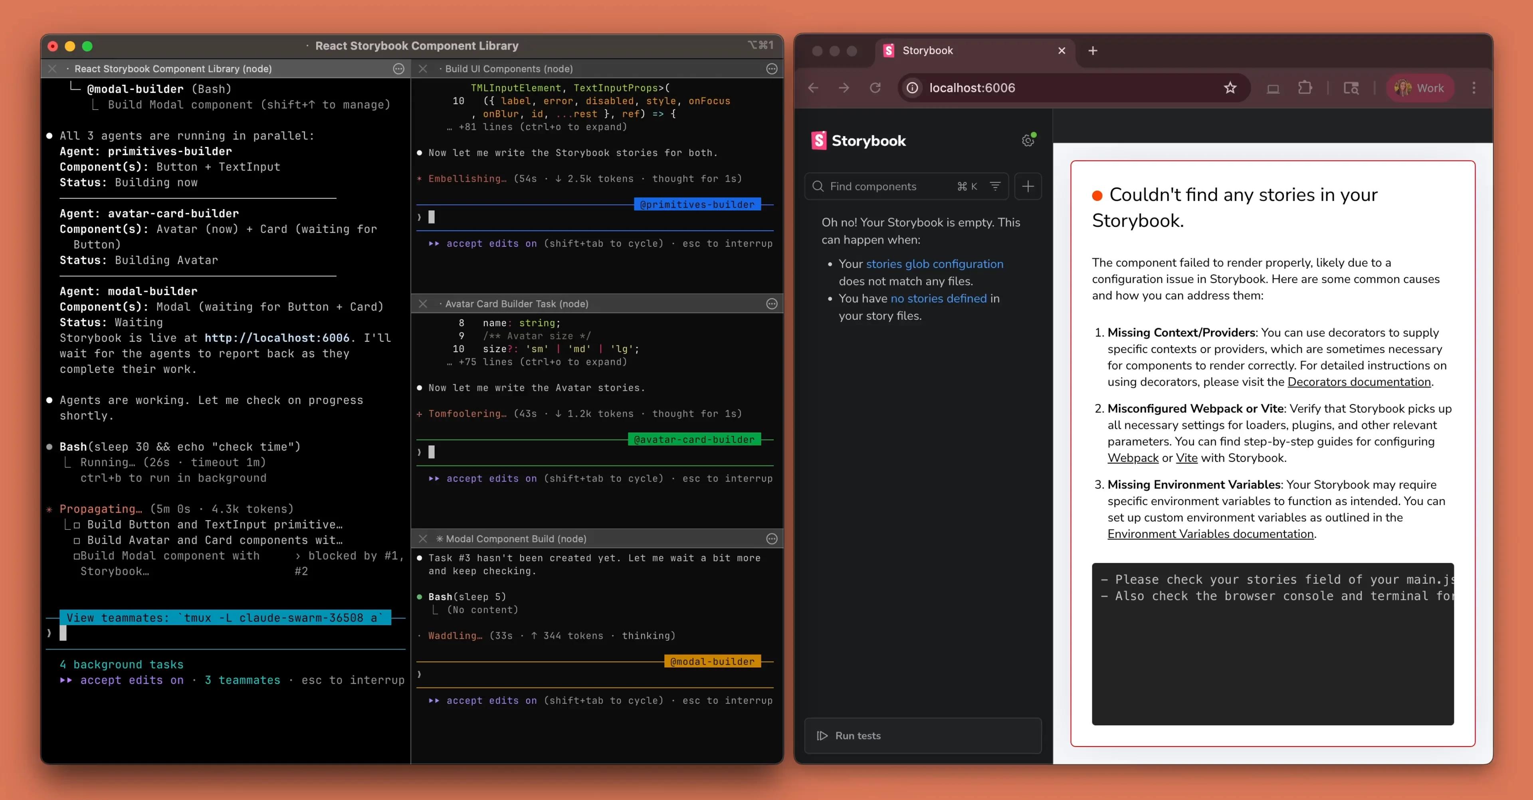The height and width of the screenshot is (800, 1533).
Task: Bookmark this page with the star icon
Action: pos(1230,88)
